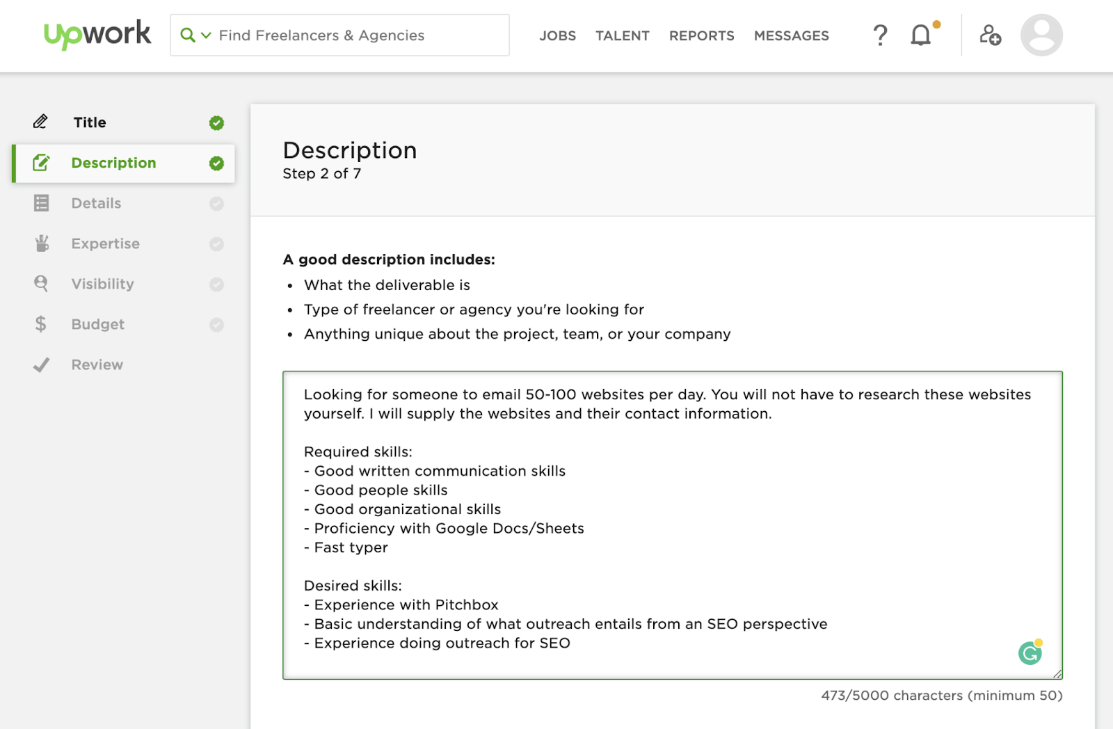This screenshot has height=729, width=1113.
Task: Select the Expertise step in sidebar
Action: point(105,244)
